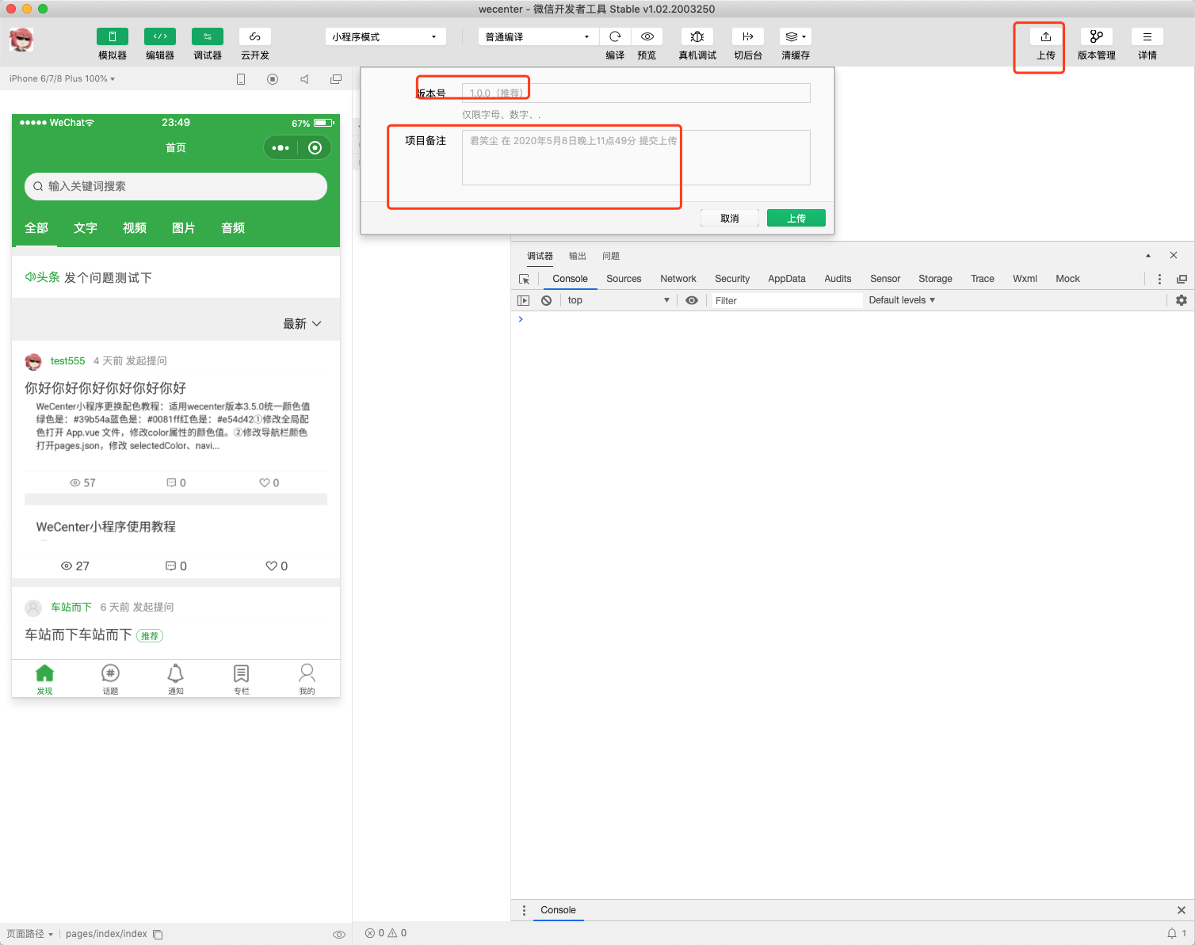
Task: Toggle the Debugger panel button
Action: pyautogui.click(x=208, y=36)
